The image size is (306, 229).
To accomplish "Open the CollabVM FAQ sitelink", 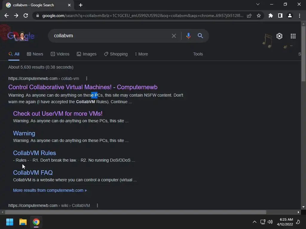I will (33, 173).
